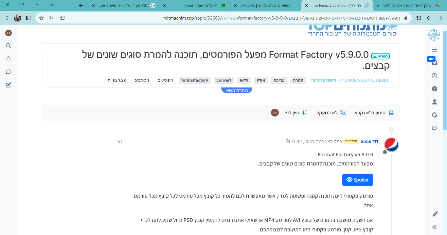
Task: Open the לא במעקב watching dropdown
Action: coord(331,113)
